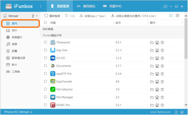
Task: Expand device info arrow in status bar
Action: (31, 112)
